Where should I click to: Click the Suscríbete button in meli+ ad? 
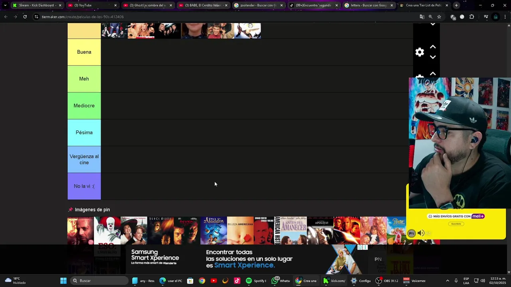click(456, 224)
